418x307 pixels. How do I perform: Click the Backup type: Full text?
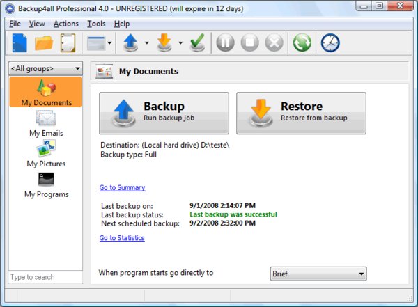pyautogui.click(x=128, y=155)
